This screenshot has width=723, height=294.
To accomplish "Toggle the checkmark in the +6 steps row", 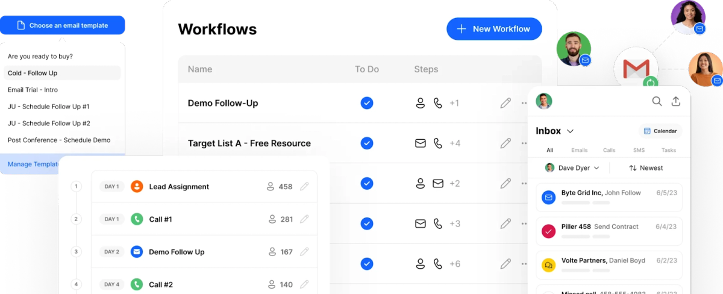I will point(367,264).
